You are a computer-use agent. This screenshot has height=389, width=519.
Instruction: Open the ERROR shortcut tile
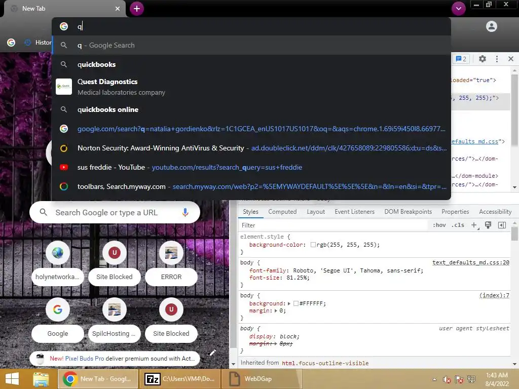pyautogui.click(x=171, y=263)
